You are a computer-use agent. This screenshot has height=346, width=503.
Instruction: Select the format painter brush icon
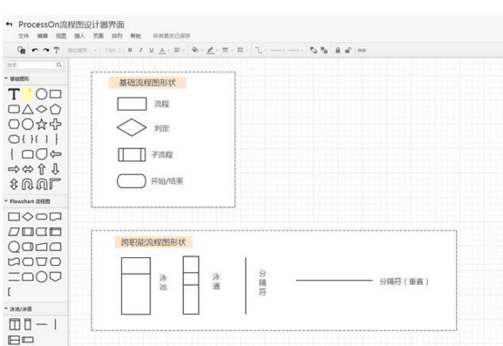pyautogui.click(x=57, y=51)
